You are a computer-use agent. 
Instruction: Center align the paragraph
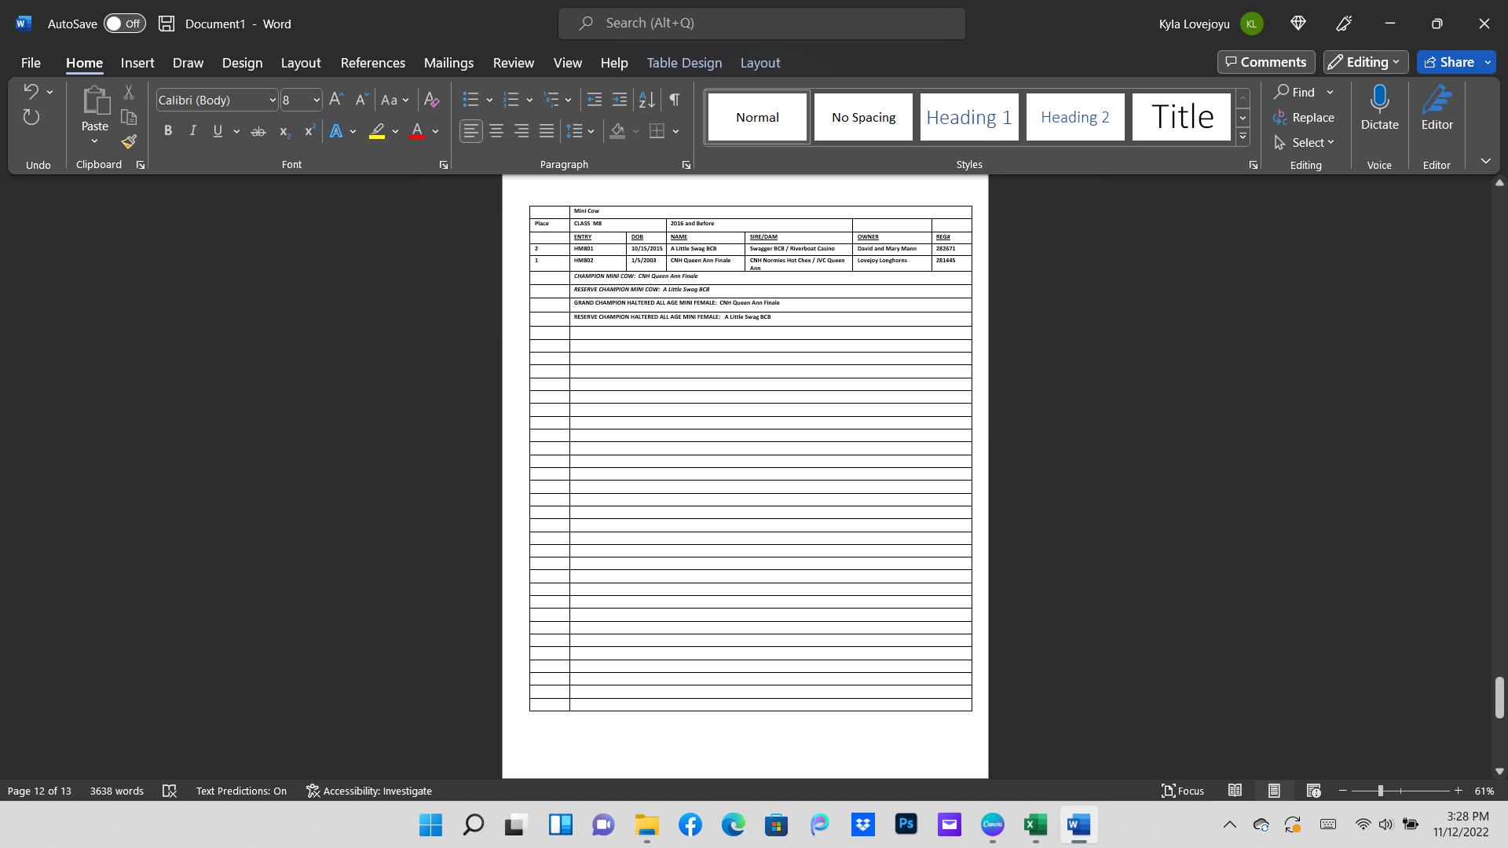(496, 132)
